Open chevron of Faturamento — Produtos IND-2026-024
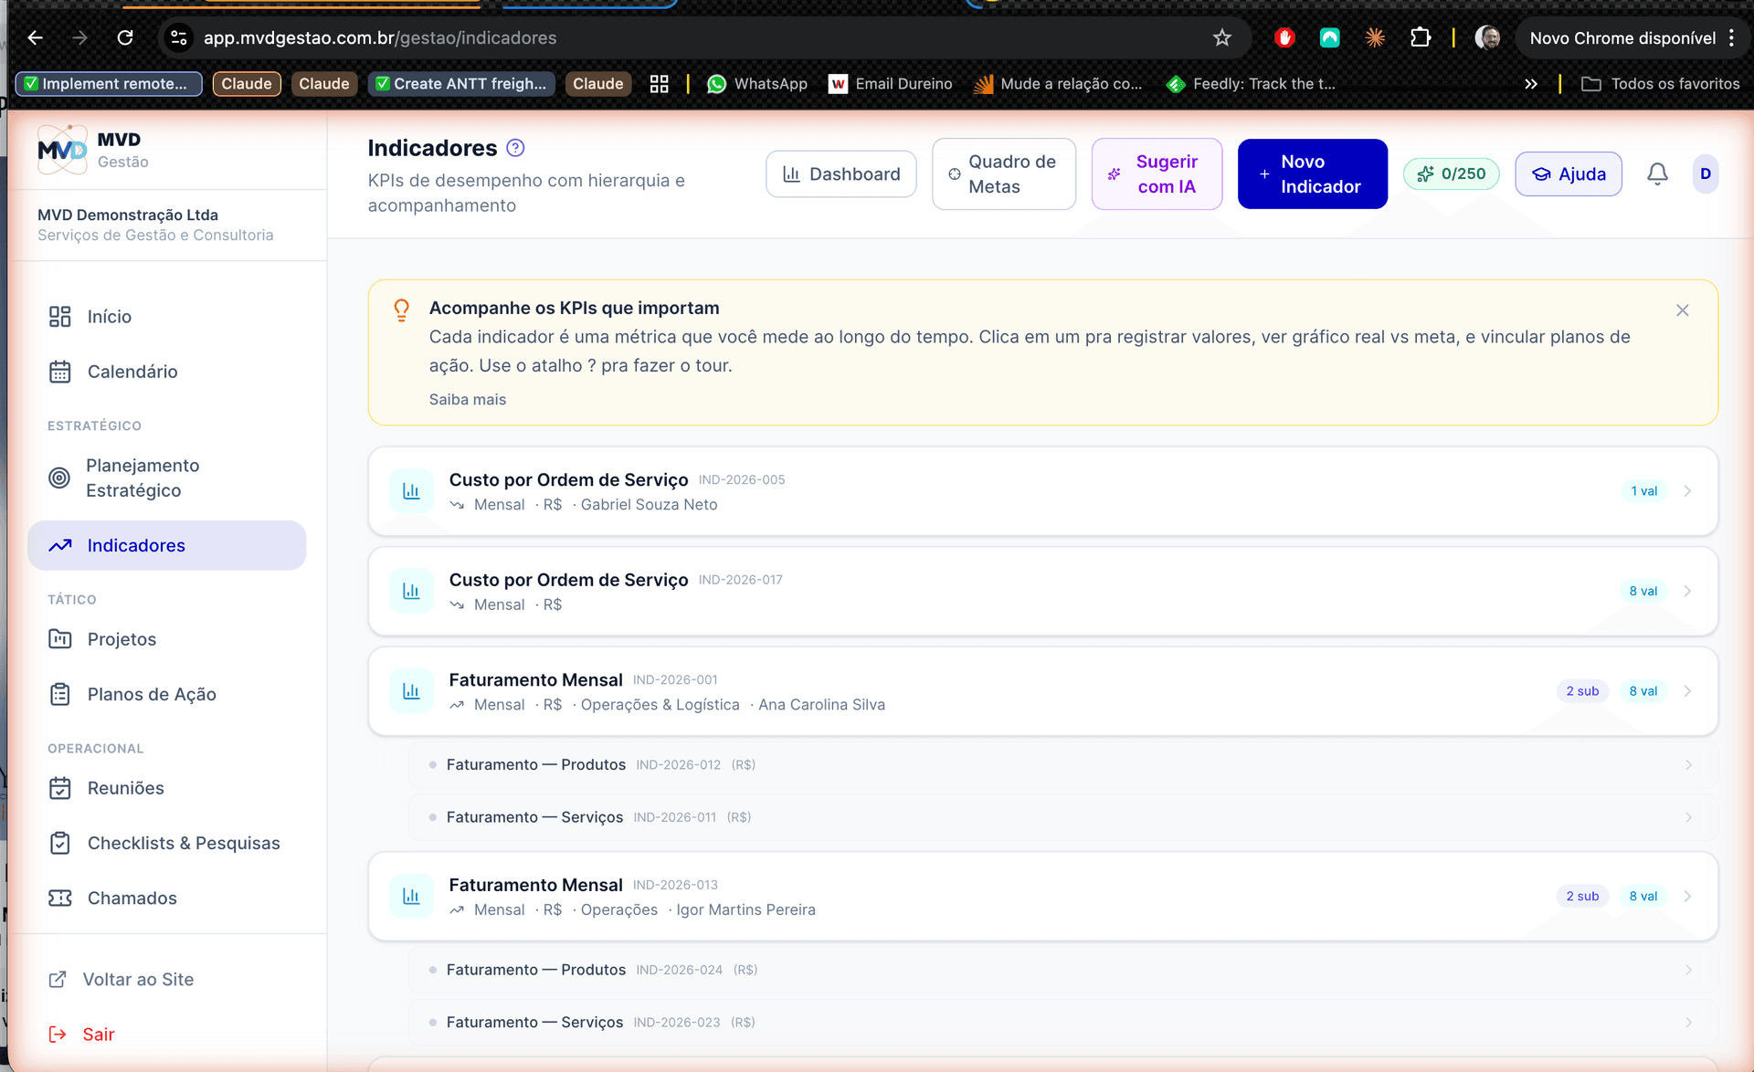The height and width of the screenshot is (1072, 1754). click(1688, 970)
